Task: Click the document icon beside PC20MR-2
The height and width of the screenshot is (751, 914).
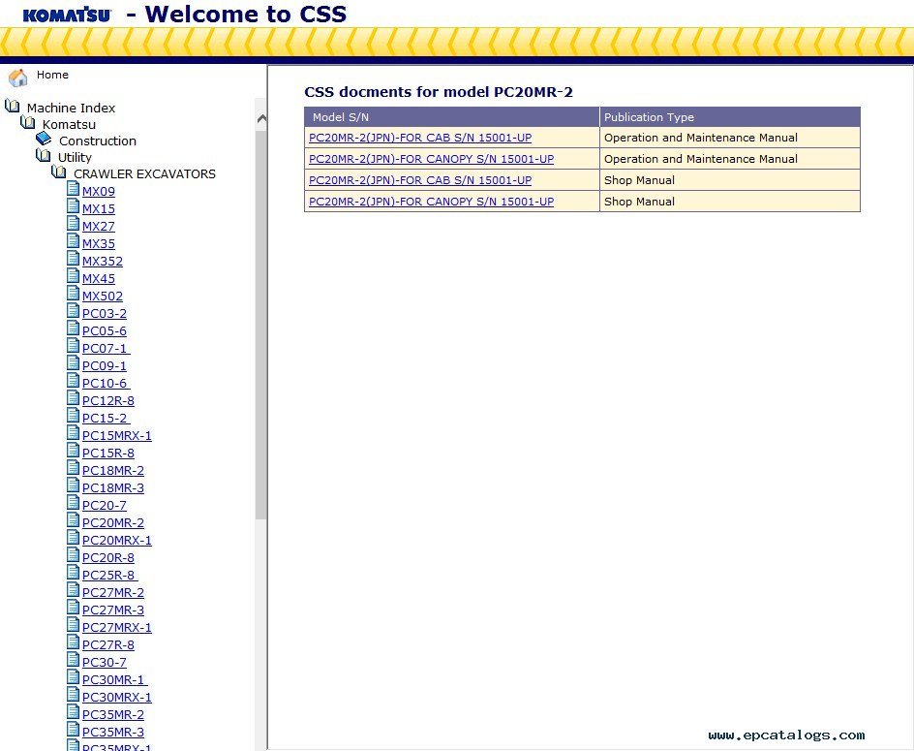Action: [73, 520]
